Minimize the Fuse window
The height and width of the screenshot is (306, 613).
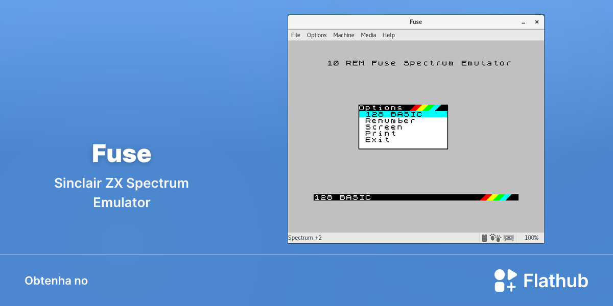(523, 22)
